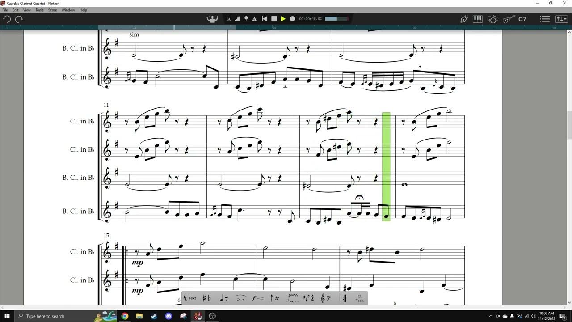Open key and time signature palette
Image resolution: width=572 pixels, height=322 pixels.
[308, 298]
